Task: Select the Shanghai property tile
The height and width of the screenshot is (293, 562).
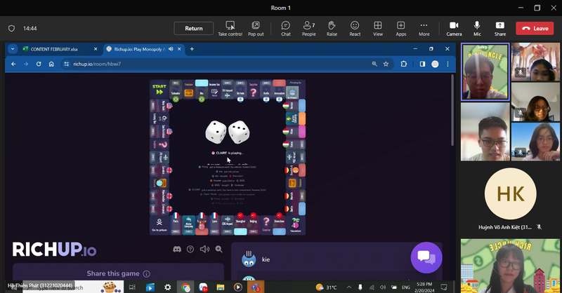Action: [240, 225]
